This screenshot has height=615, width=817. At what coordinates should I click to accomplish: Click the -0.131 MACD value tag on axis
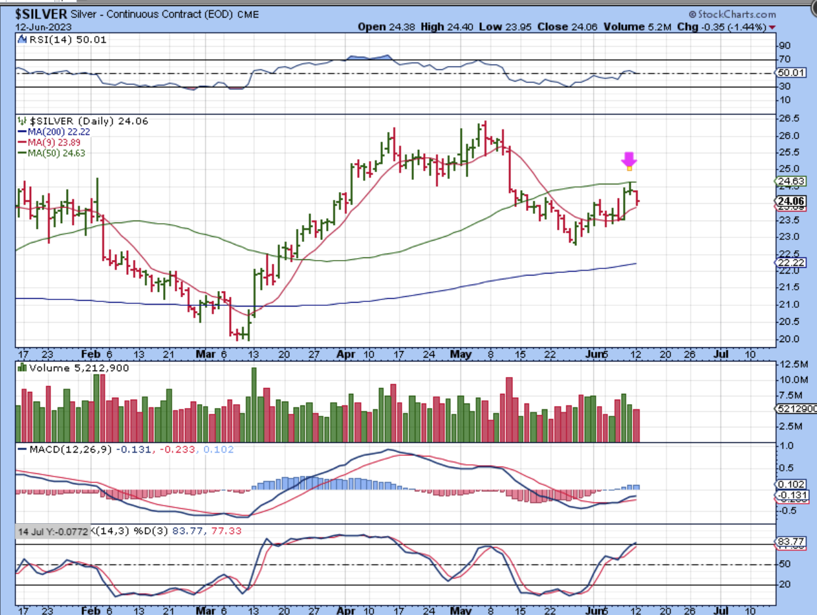[791, 495]
